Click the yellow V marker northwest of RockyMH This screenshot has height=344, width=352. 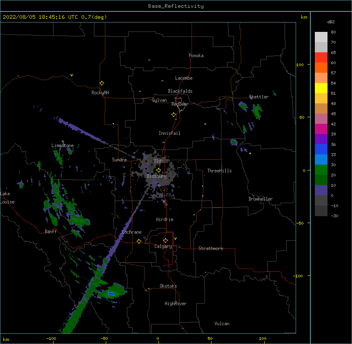pos(71,75)
